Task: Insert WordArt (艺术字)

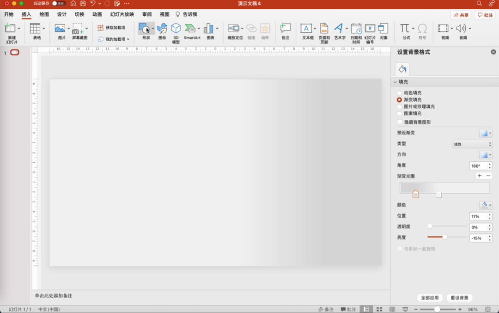Action: pos(338,28)
